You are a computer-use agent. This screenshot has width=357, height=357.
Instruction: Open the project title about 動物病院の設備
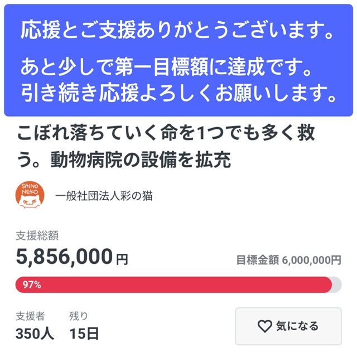(x=167, y=147)
